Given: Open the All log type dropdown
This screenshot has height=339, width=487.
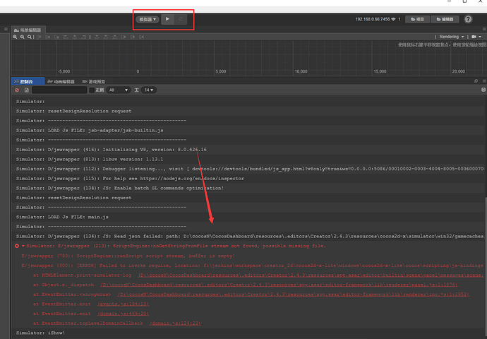Looking at the screenshot, I should 119,90.
